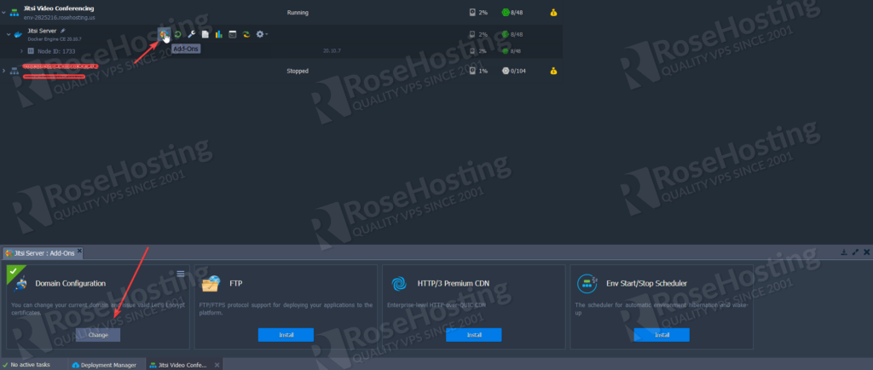This screenshot has height=370, width=873.
Task: Click billing money bag for Jitsi Video Conferencing
Action: [553, 12]
